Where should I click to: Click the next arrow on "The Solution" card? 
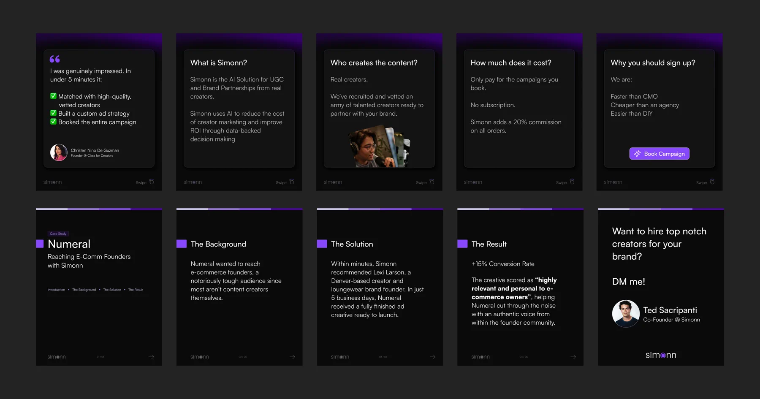coord(433,357)
